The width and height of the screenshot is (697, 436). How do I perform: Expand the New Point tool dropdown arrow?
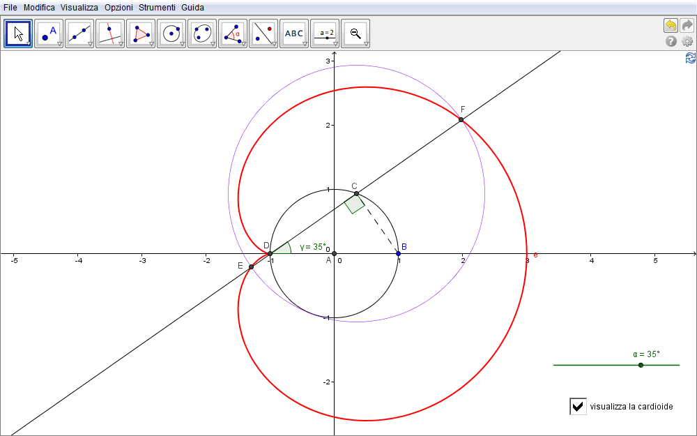(x=59, y=44)
